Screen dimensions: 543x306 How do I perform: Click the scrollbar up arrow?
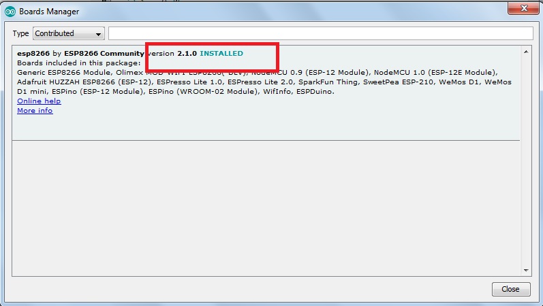click(x=526, y=52)
